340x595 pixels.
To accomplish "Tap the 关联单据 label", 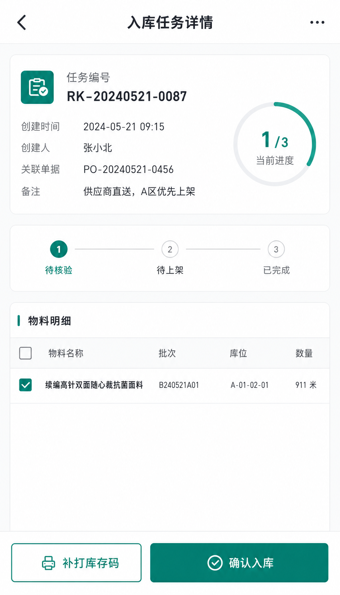I will tap(41, 169).
